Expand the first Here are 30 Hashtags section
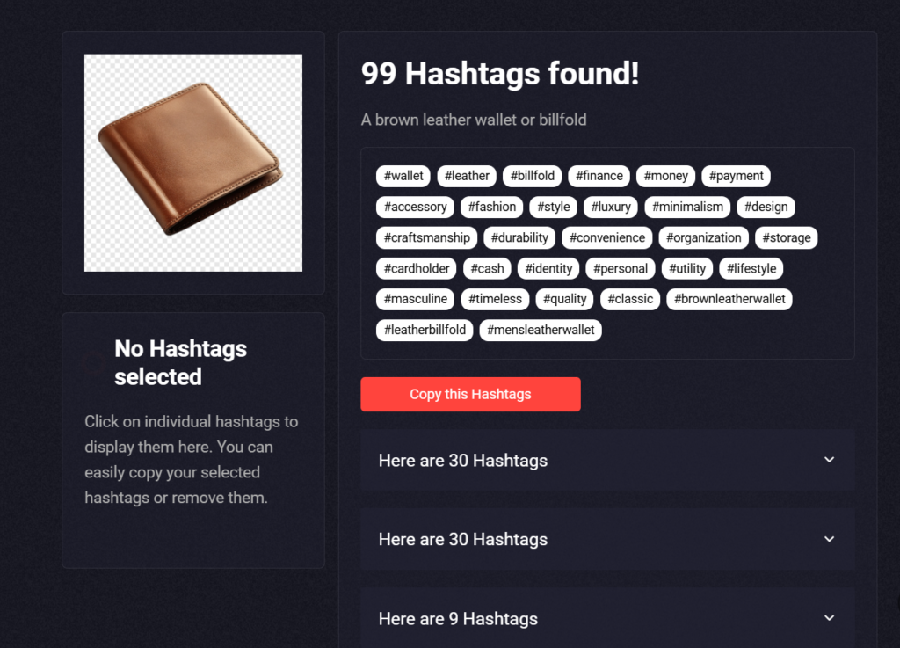Viewport: 900px width, 648px height. tap(607, 461)
